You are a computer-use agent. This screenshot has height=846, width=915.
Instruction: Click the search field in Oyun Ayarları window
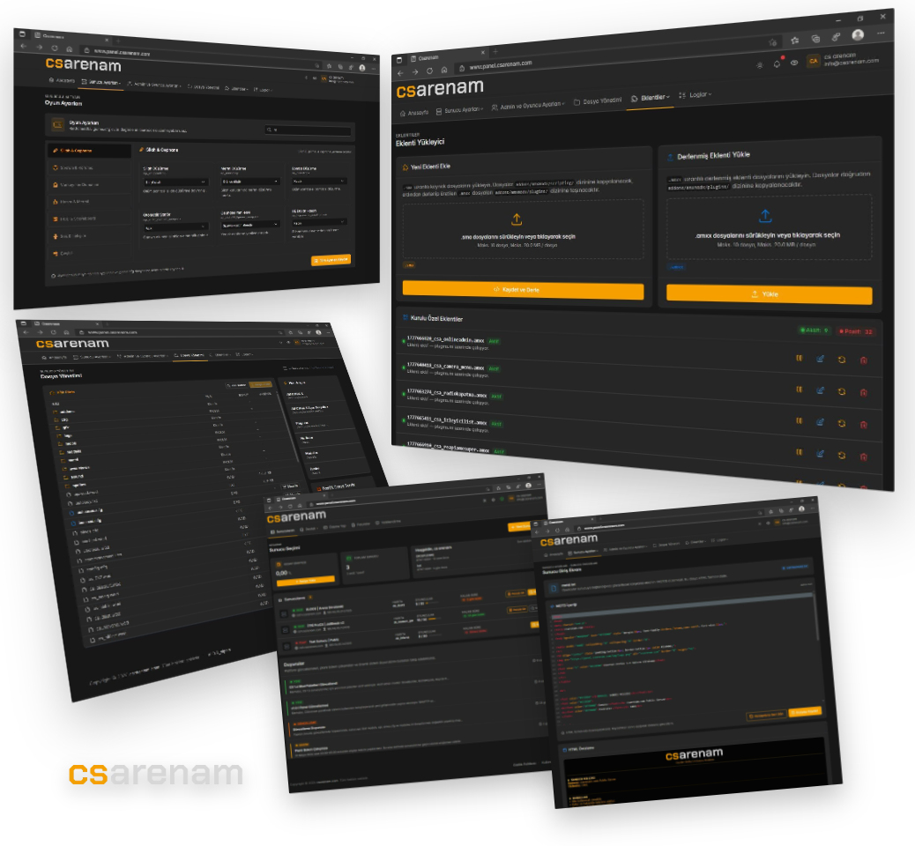click(x=309, y=130)
